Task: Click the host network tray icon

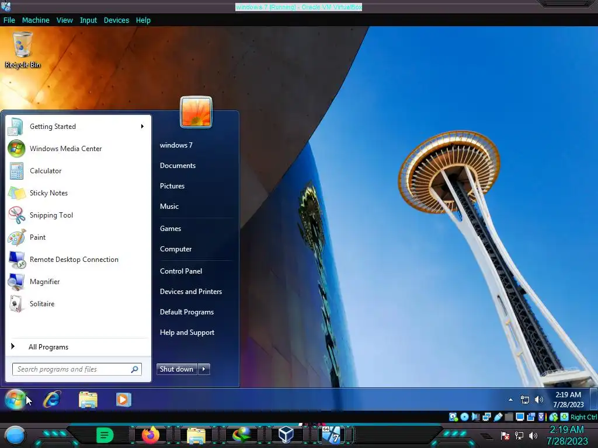Action: 519,435
